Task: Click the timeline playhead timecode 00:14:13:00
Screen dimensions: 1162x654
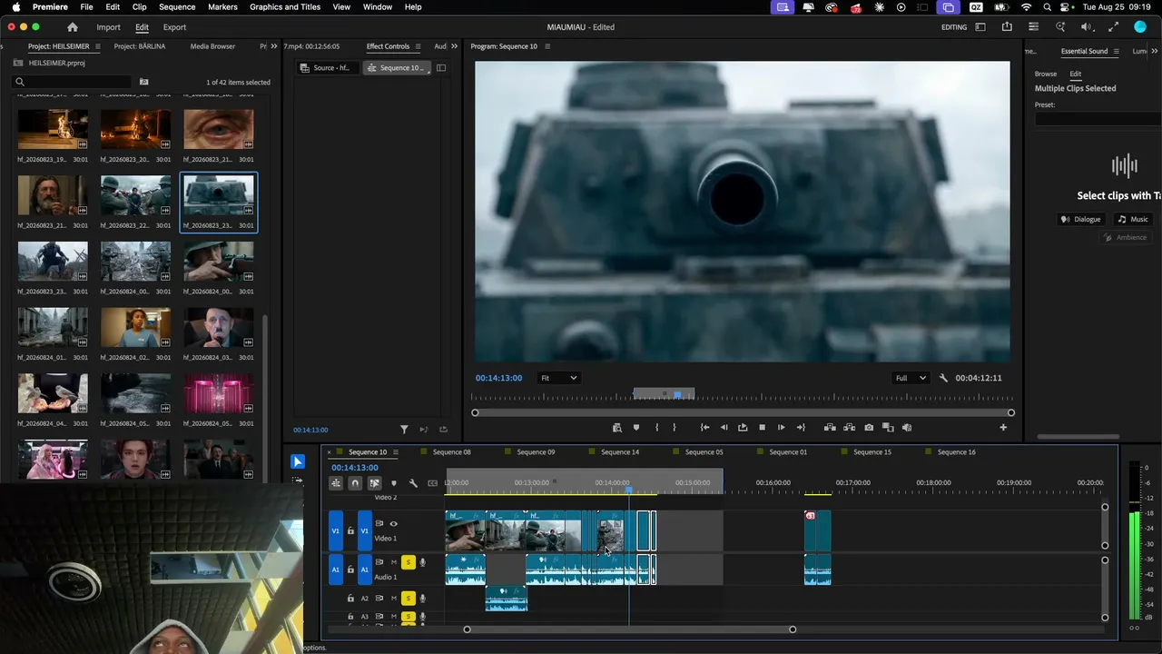Action: pos(355,468)
